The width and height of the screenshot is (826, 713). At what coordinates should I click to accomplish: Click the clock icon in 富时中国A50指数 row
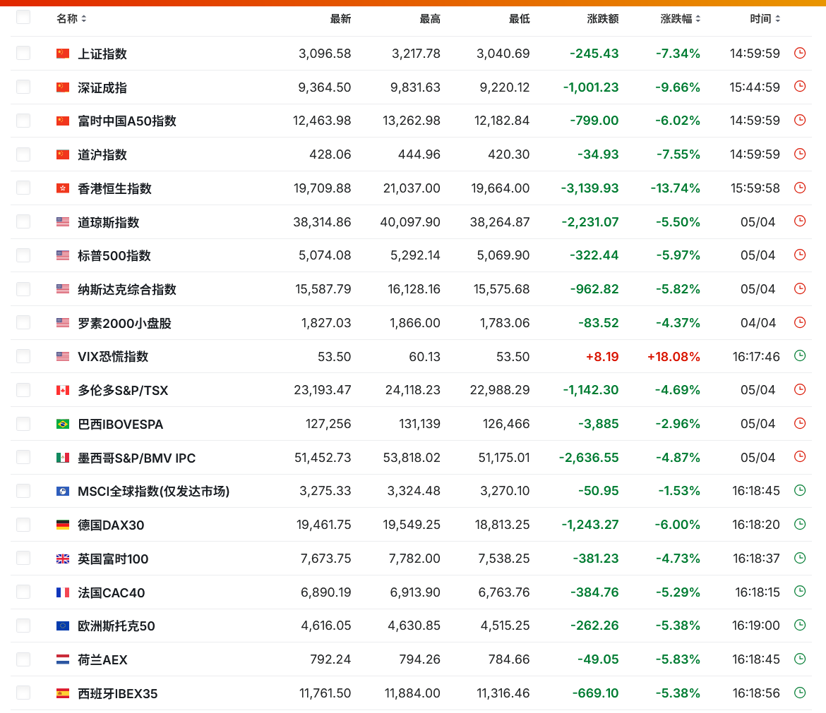click(800, 120)
